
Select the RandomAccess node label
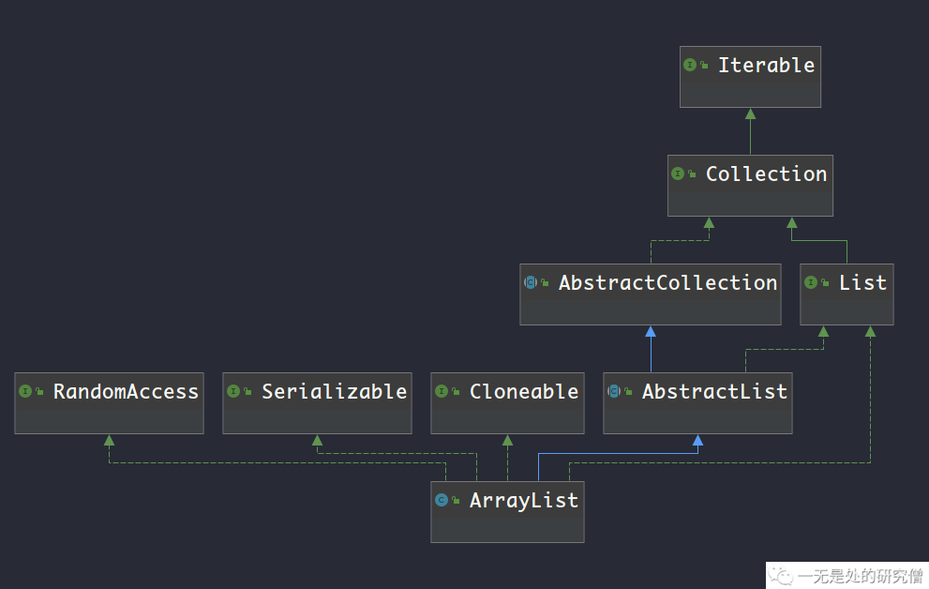coord(126,391)
